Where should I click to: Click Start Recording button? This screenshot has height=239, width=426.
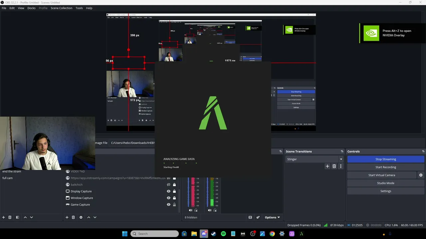pyautogui.click(x=386, y=167)
